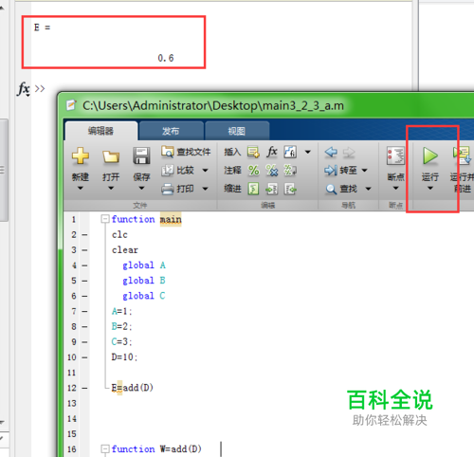Expand the Print (打印) dropdown arrow
The image size is (474, 457).
[205, 189]
